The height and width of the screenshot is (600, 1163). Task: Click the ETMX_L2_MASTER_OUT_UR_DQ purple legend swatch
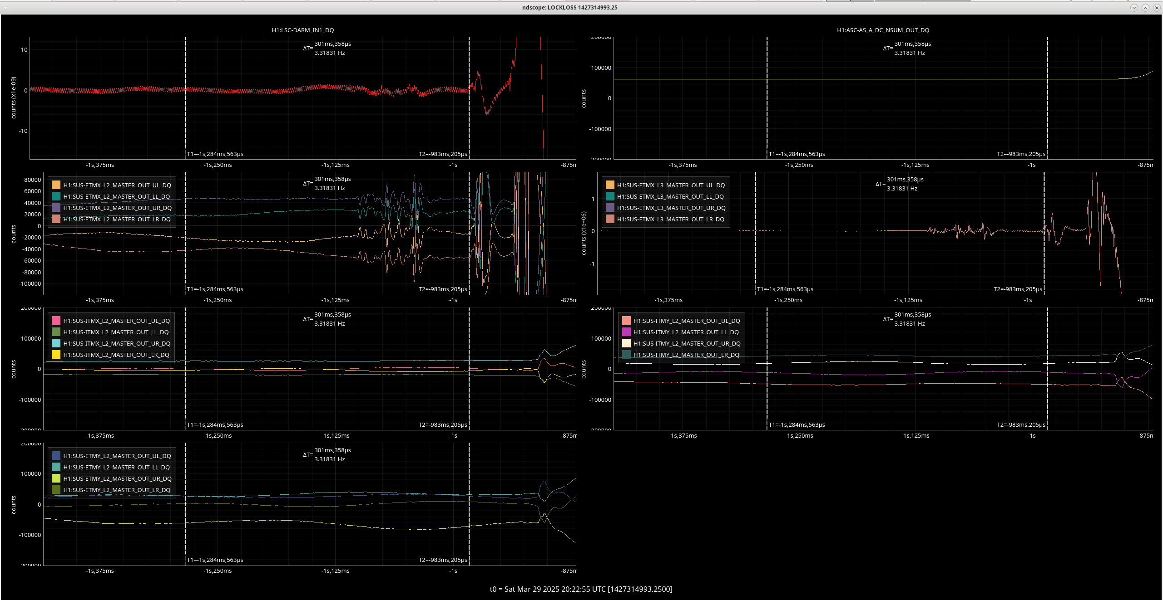coord(56,208)
